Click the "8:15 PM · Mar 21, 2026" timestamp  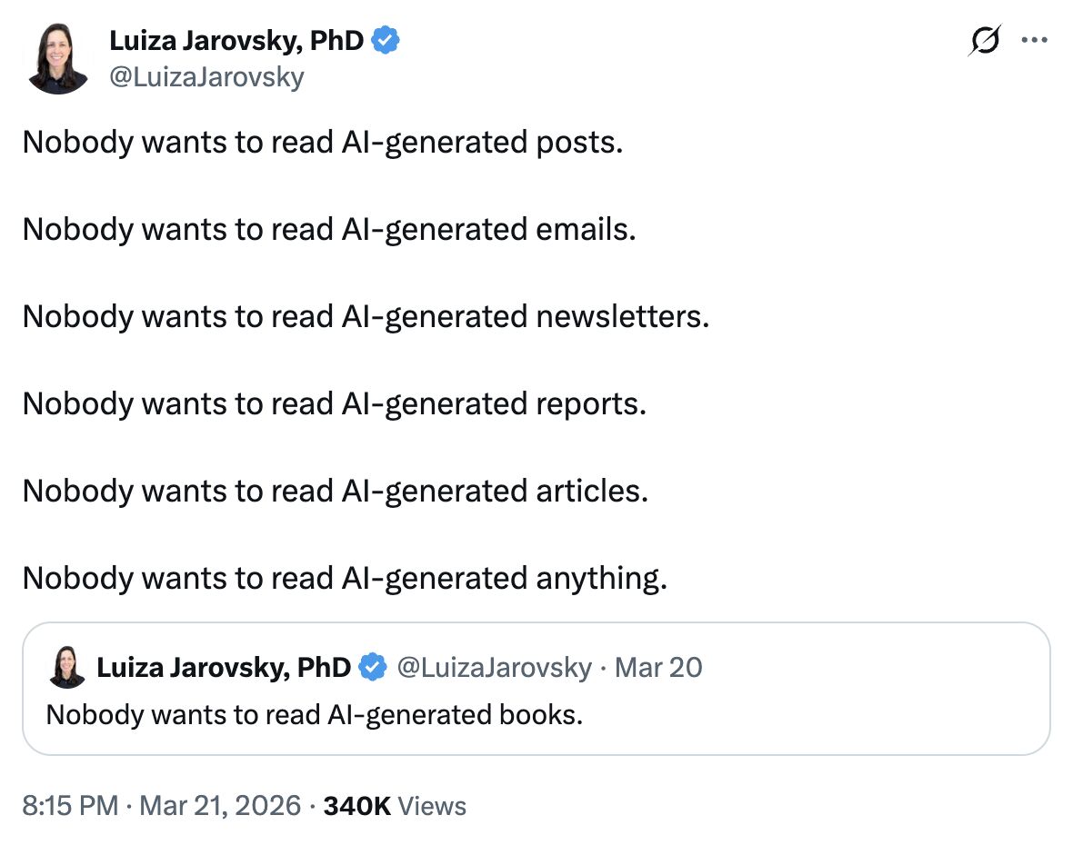click(x=162, y=806)
